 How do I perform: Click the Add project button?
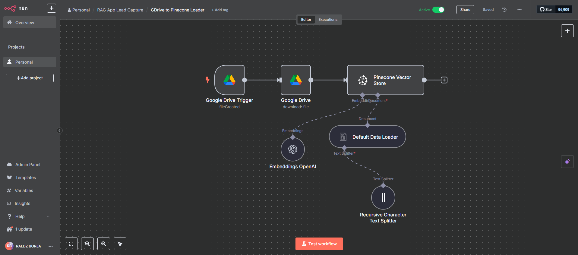pyautogui.click(x=30, y=78)
